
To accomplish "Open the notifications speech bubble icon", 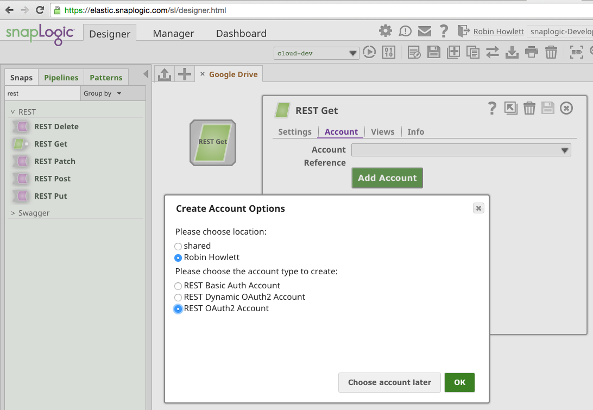I will pos(405,30).
